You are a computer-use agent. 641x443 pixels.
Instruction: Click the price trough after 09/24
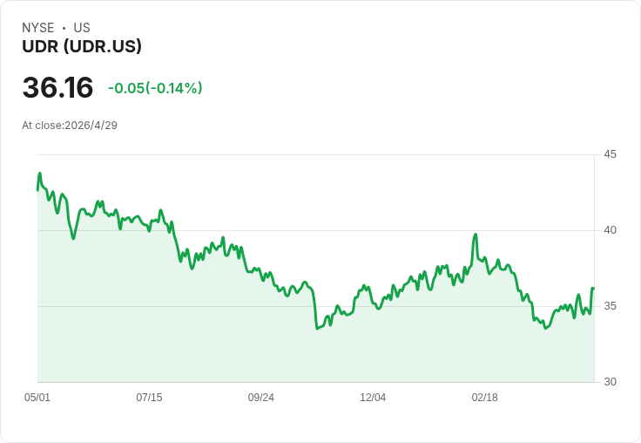tap(317, 328)
